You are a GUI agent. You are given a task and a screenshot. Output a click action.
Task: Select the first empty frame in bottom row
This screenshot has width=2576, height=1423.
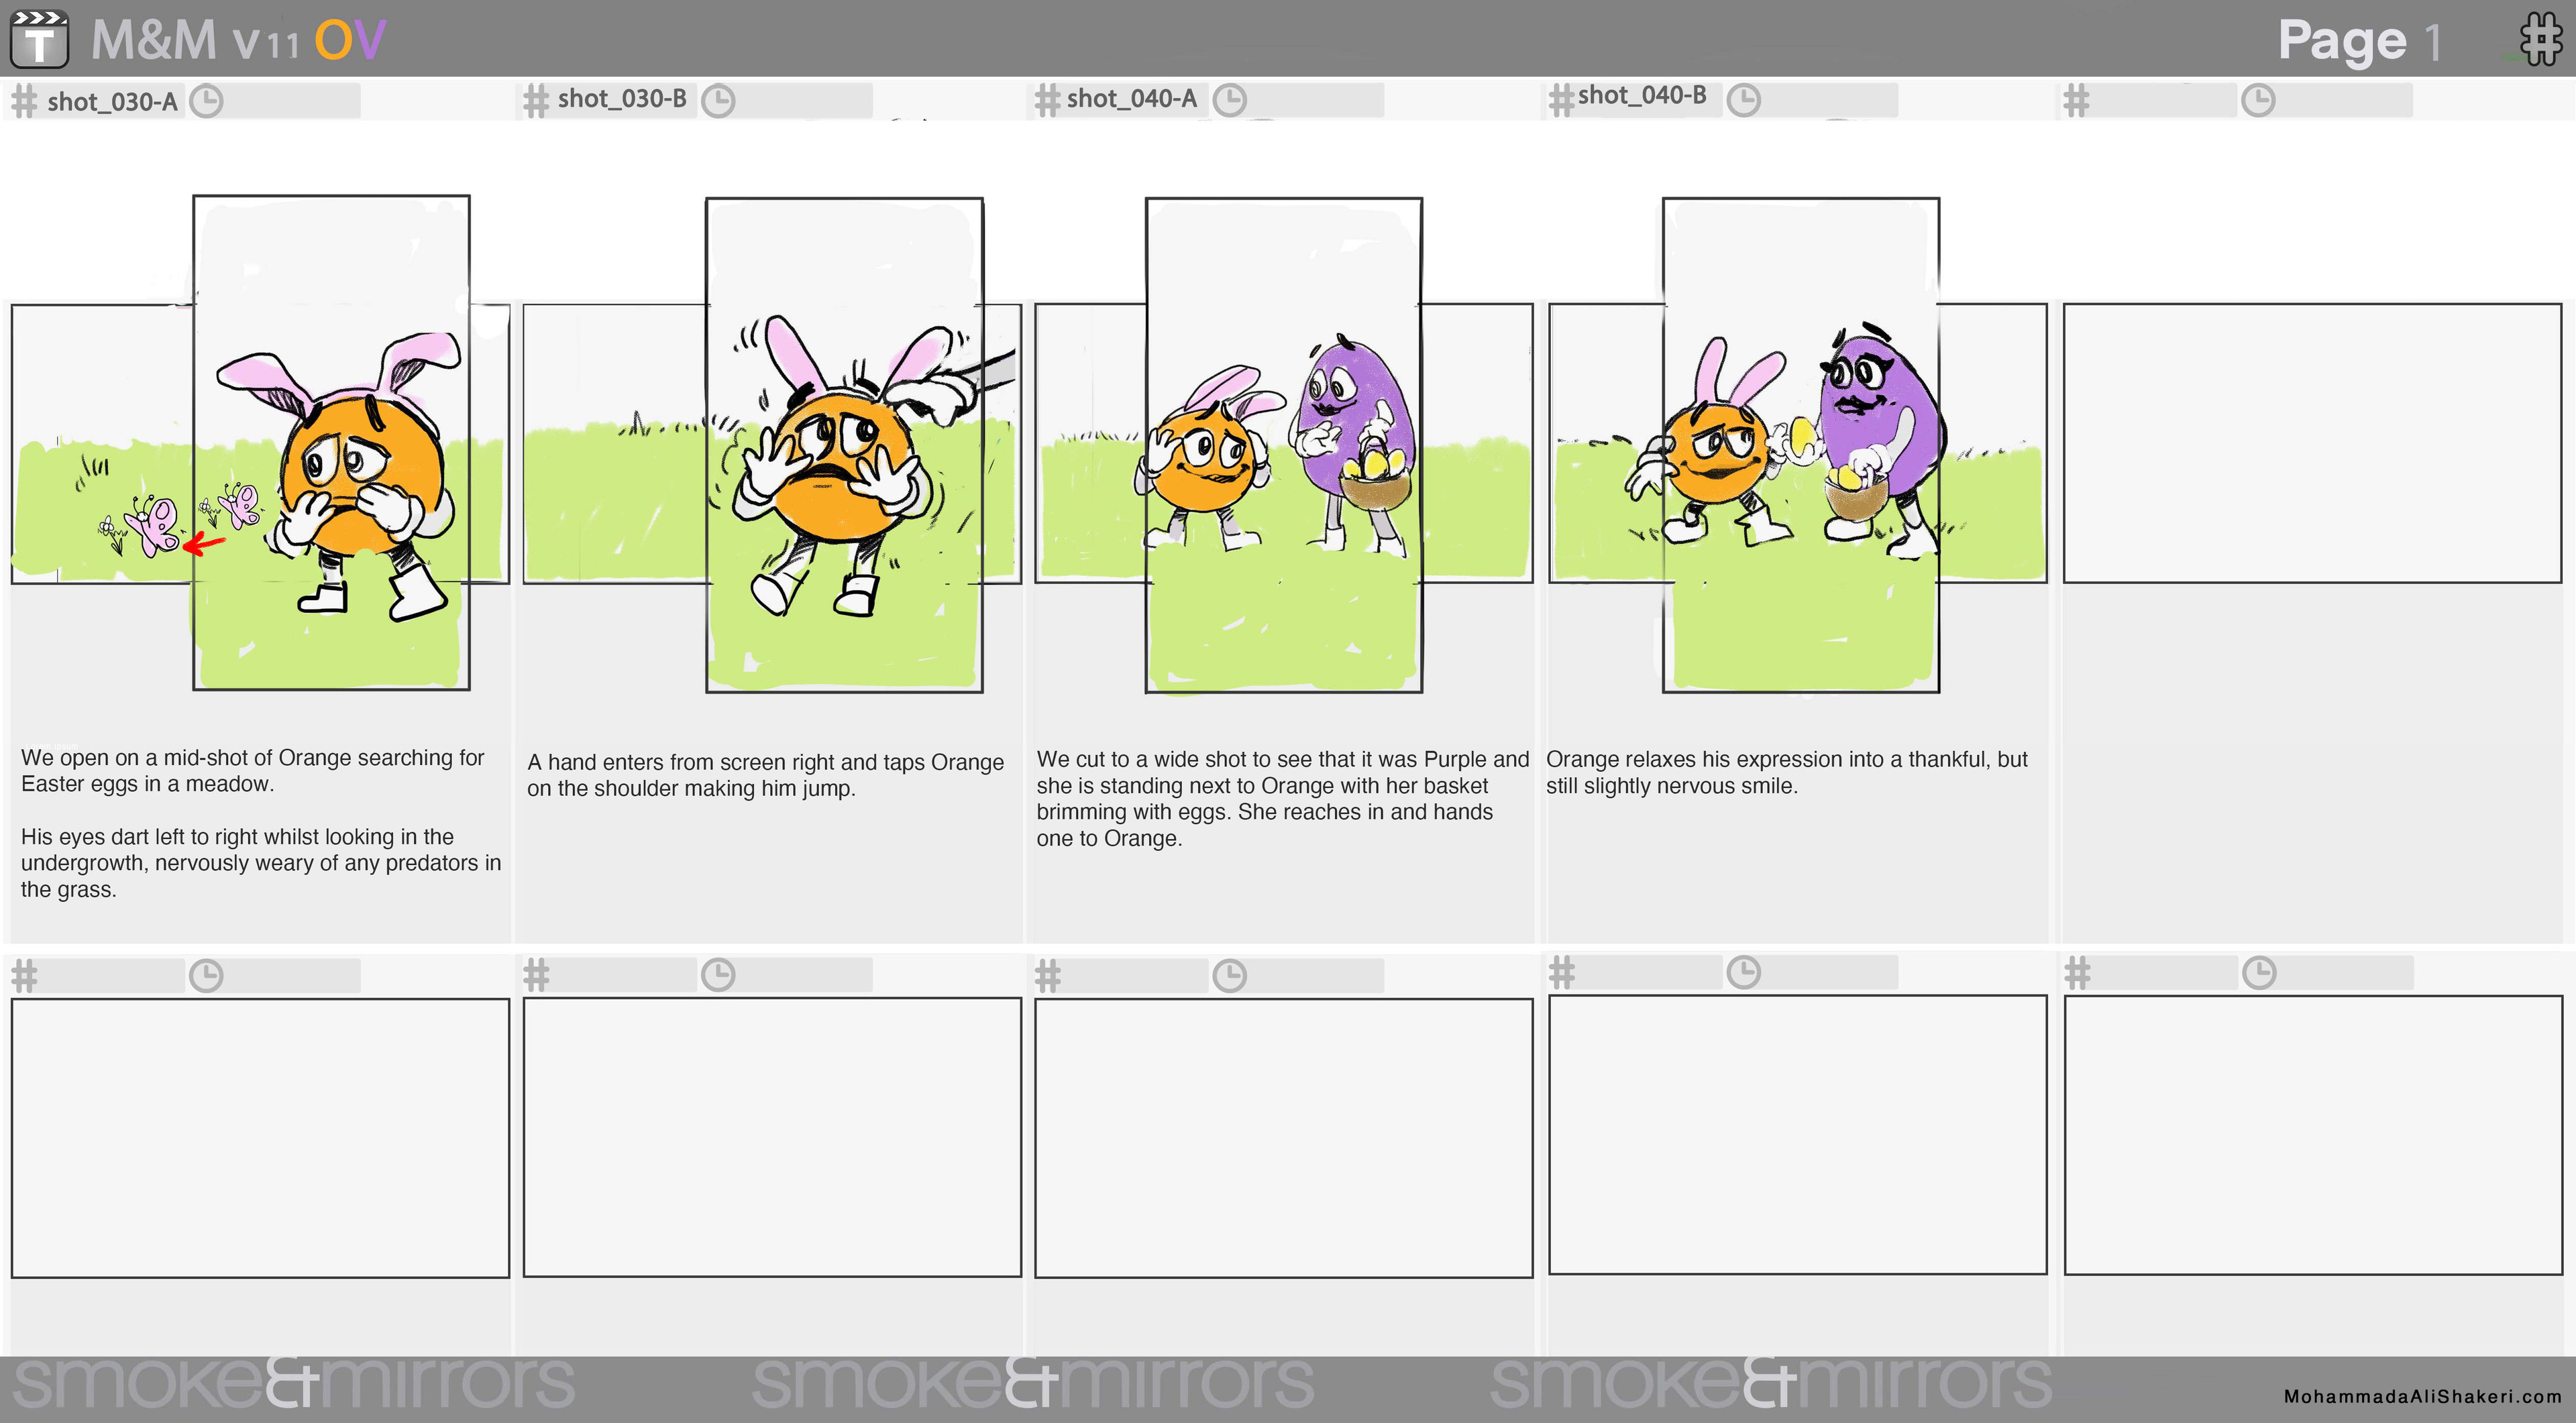tap(260, 1138)
